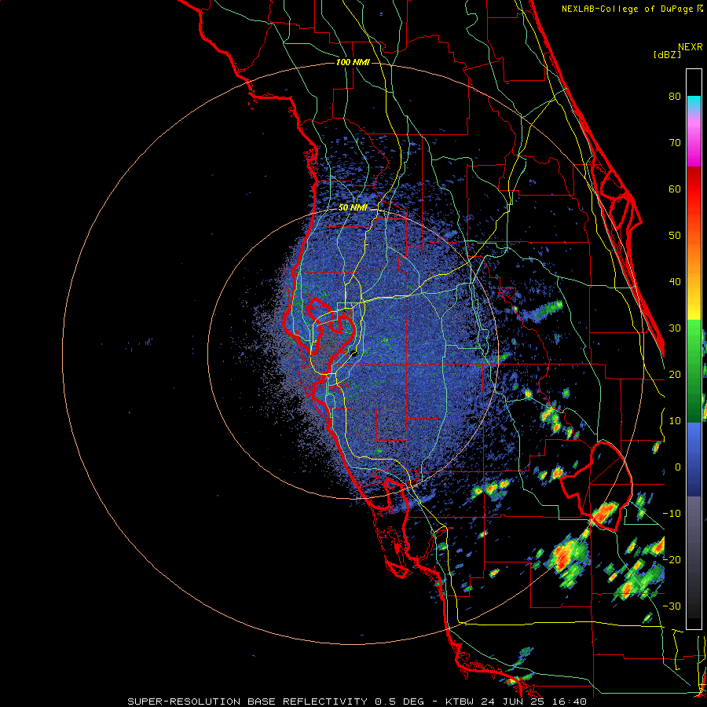Click the -20 value on dBZ scale

pyautogui.click(x=672, y=560)
